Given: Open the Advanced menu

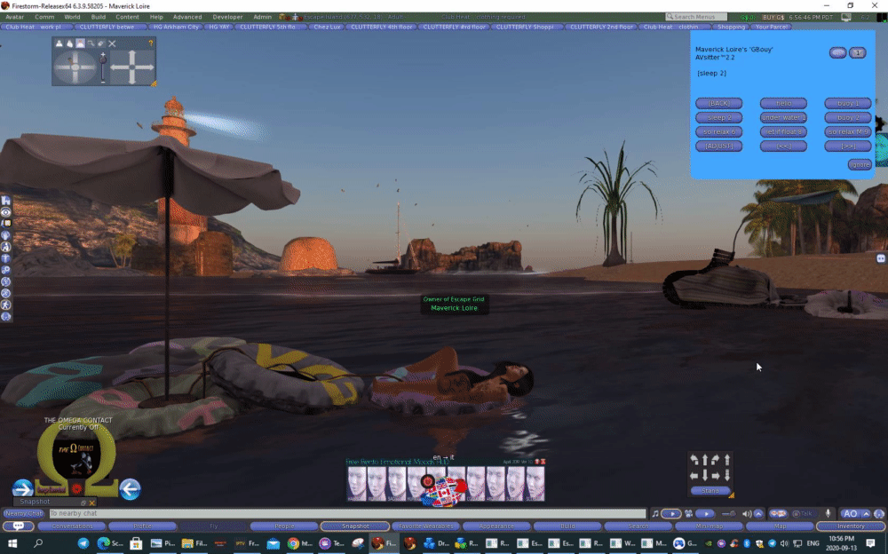Looking at the screenshot, I should pos(186,17).
